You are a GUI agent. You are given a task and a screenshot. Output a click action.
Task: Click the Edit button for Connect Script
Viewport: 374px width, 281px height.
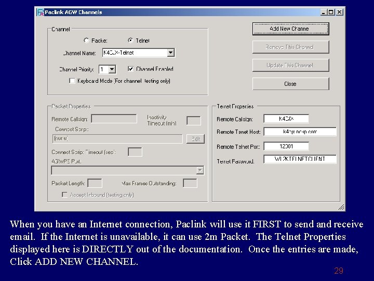[195, 139]
